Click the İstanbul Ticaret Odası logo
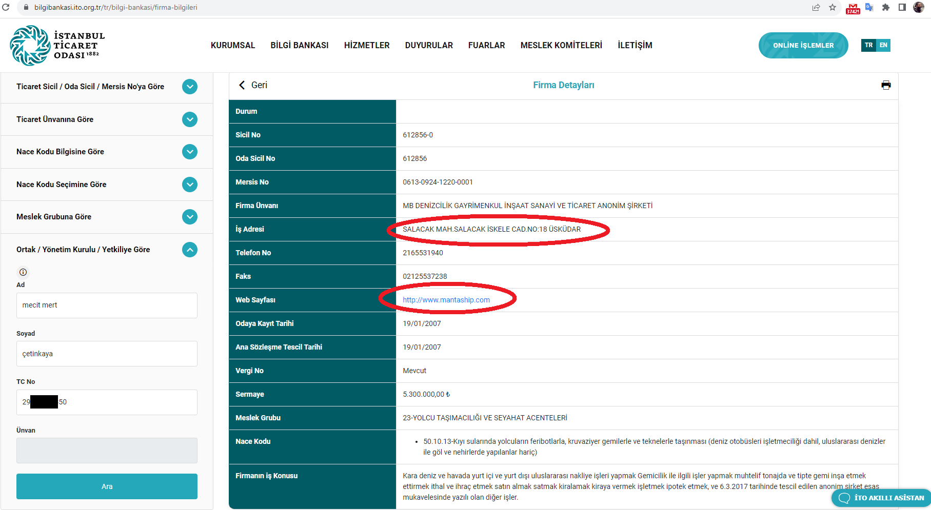931x510 pixels. (x=57, y=45)
